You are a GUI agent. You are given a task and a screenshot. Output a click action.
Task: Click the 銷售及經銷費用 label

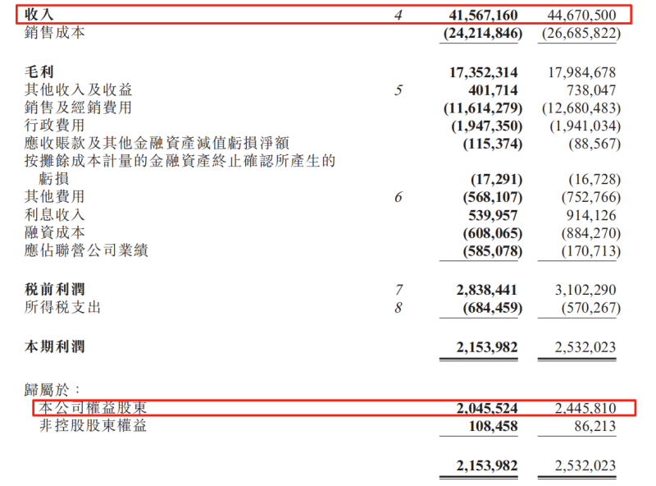(78, 108)
